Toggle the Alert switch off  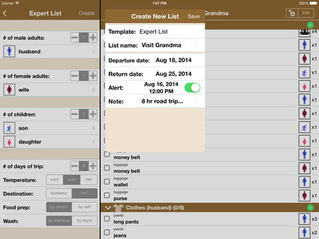(192, 88)
